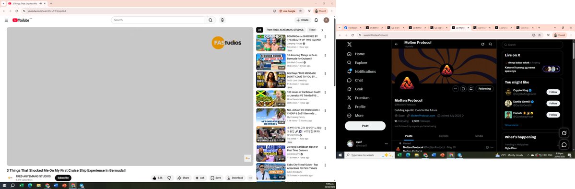Show more filter chips with right arrow

click(x=322, y=30)
